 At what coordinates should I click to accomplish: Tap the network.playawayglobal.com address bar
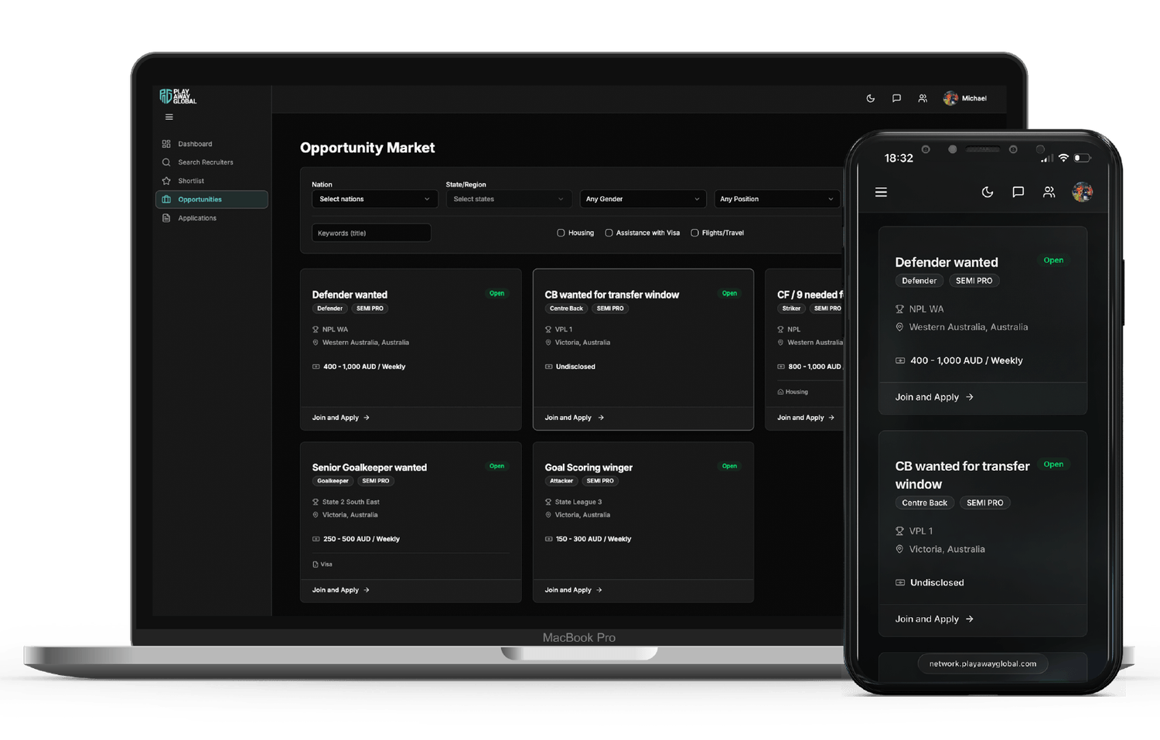tap(983, 663)
